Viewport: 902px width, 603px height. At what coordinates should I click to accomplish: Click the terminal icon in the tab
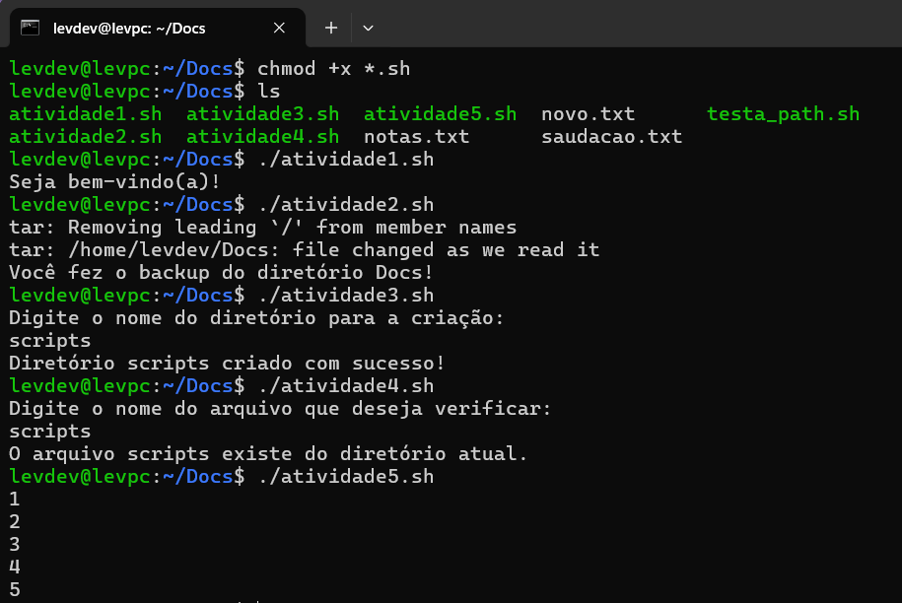click(x=30, y=28)
